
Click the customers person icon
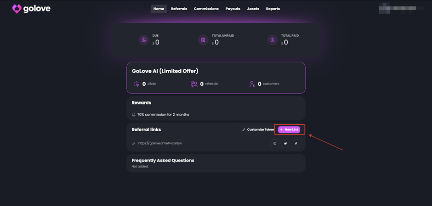click(x=252, y=84)
